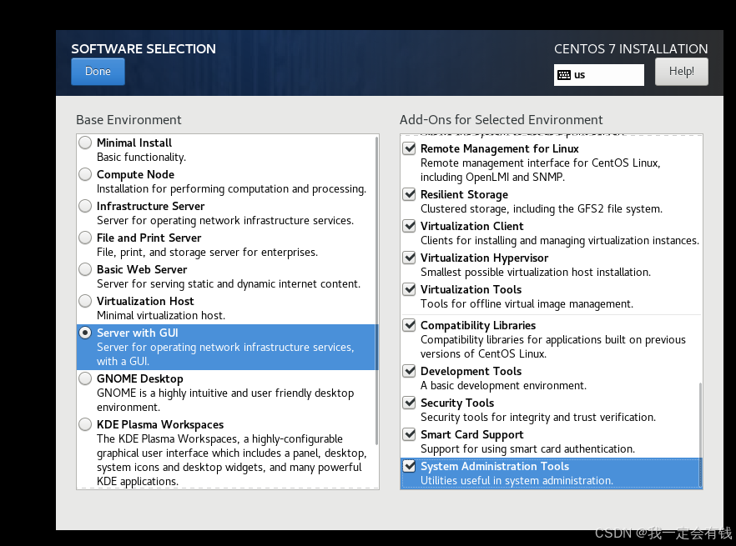Click the keyboard icon next to us
Viewport: 736px width, 546px height.
[x=564, y=75]
